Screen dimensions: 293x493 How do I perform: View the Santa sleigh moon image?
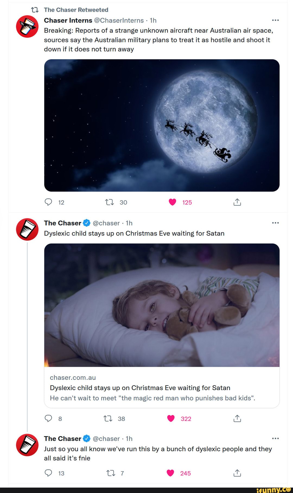click(x=162, y=125)
